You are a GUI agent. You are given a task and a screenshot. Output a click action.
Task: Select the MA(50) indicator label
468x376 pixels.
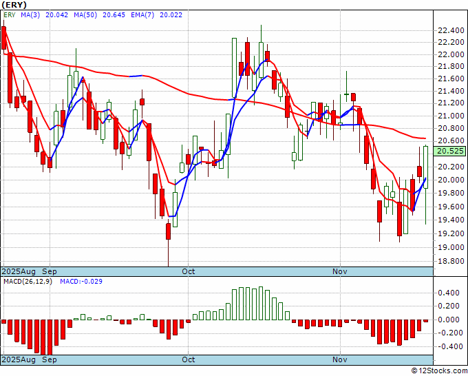85,15
